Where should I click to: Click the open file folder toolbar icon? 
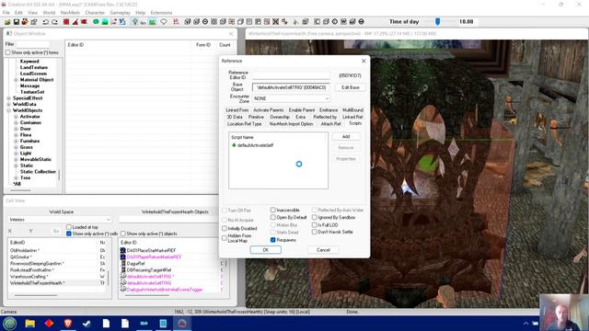coord(7,22)
